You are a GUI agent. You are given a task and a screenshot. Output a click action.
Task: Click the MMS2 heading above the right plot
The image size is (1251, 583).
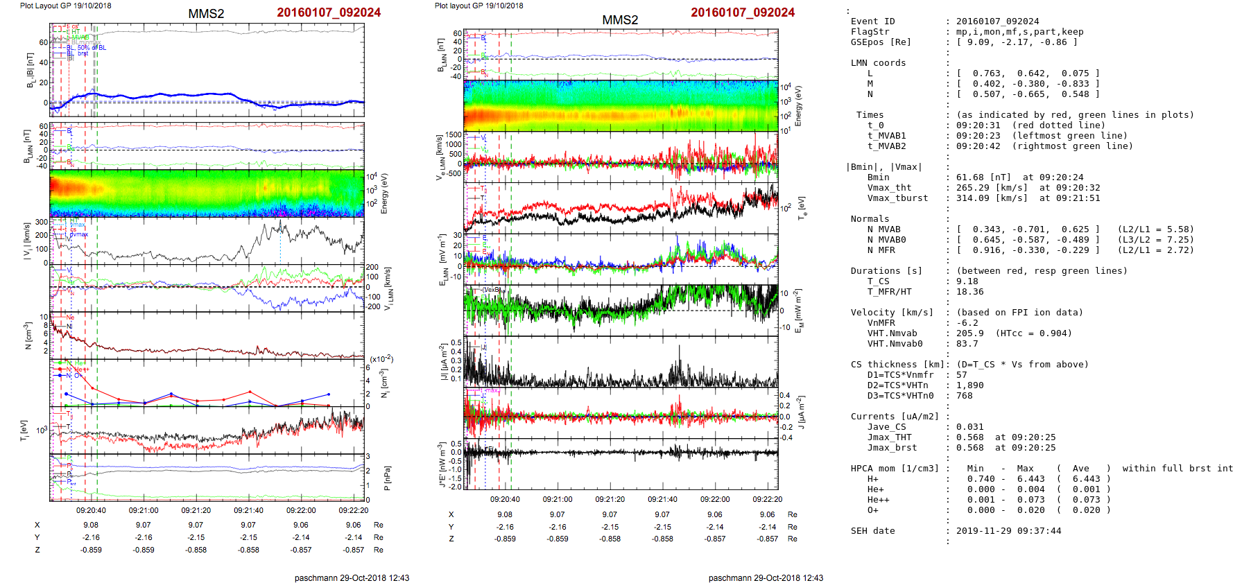(619, 20)
